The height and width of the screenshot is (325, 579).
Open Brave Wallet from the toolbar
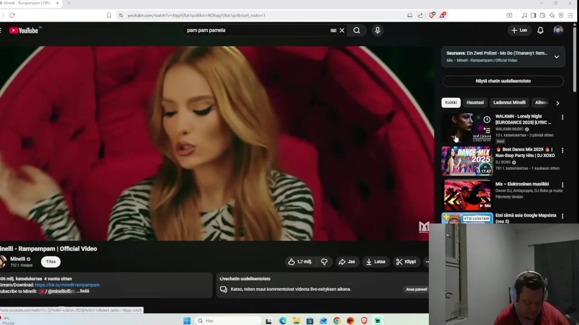click(542, 15)
